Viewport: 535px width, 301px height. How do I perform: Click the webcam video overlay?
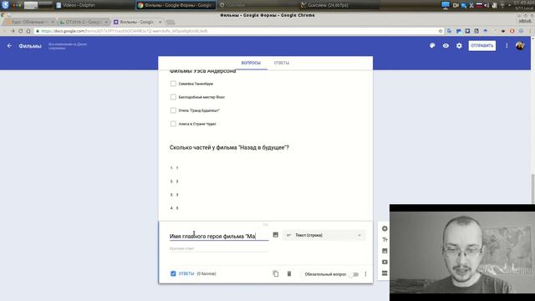(x=462, y=253)
